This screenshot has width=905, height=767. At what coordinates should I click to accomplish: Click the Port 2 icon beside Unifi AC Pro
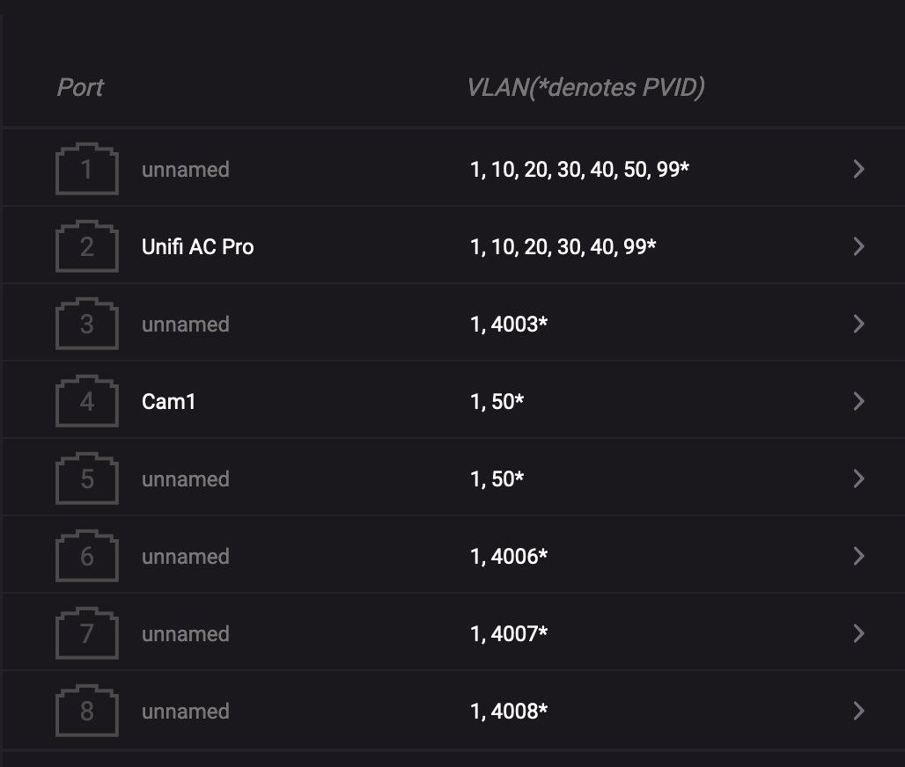(x=86, y=246)
